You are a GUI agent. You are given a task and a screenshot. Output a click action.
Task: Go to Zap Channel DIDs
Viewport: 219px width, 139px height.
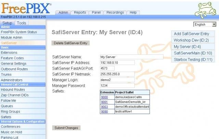click(23, 95)
